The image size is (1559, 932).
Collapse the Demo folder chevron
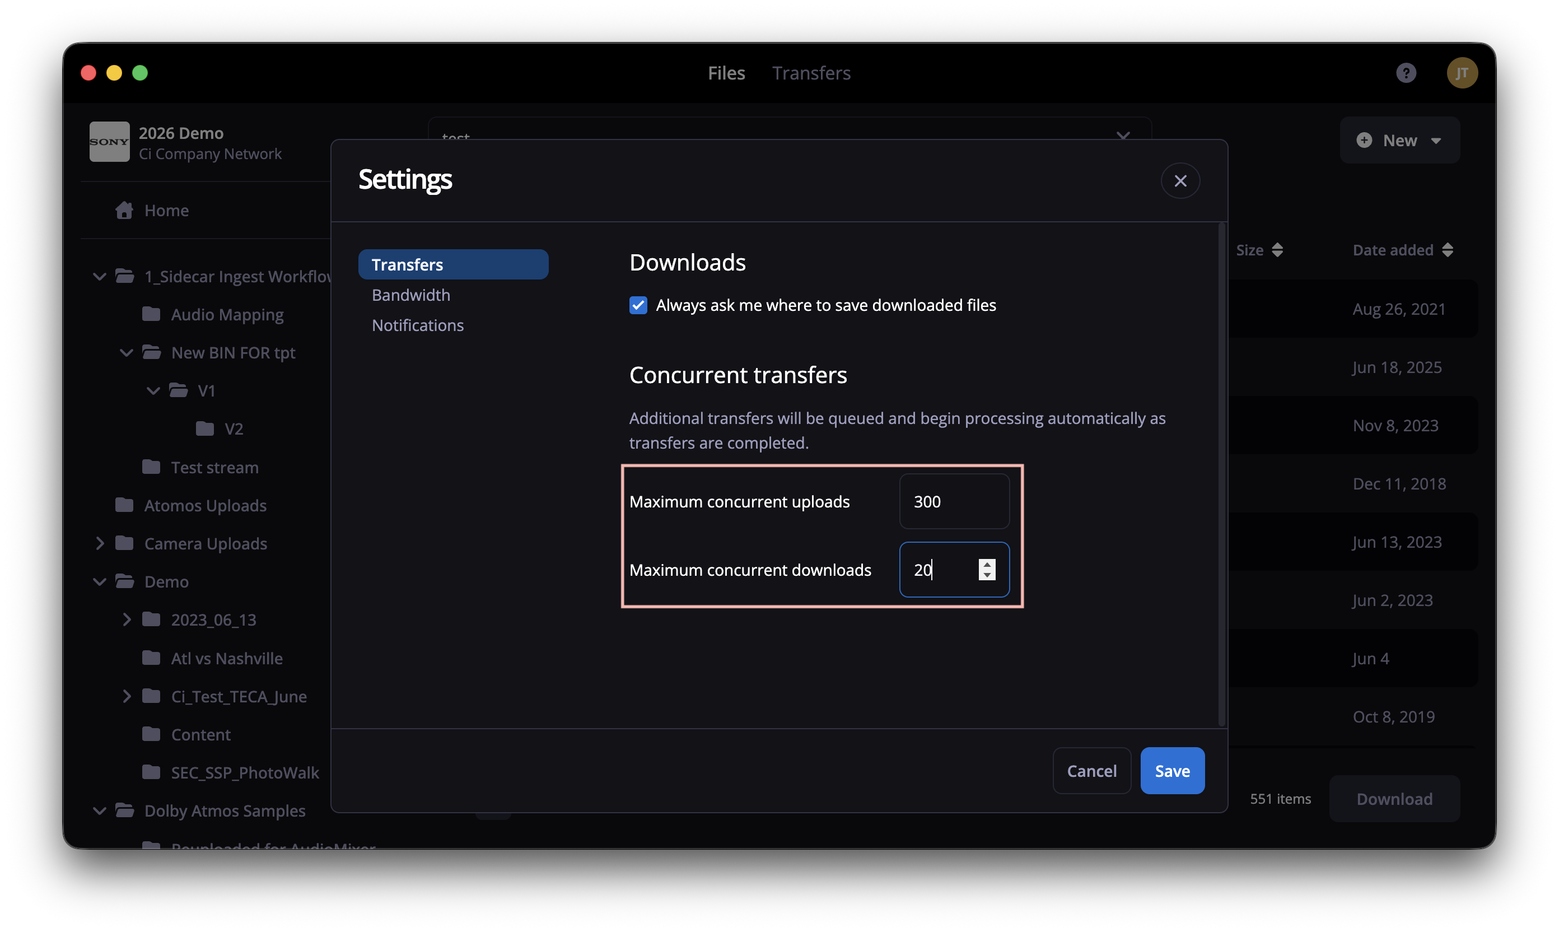99,581
